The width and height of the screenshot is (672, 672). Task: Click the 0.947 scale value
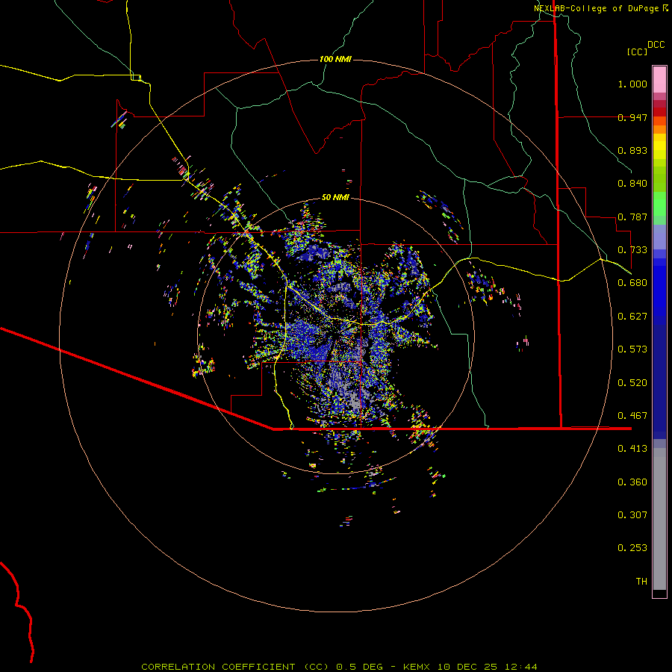click(632, 117)
